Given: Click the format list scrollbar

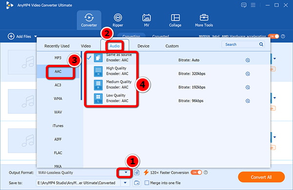Looking at the screenshot, I should point(81,76).
